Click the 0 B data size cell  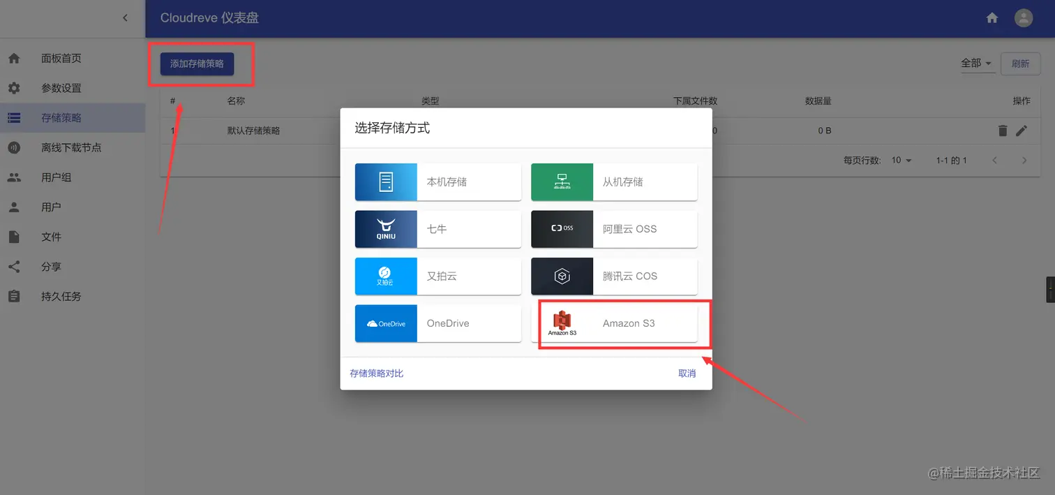pyautogui.click(x=825, y=131)
